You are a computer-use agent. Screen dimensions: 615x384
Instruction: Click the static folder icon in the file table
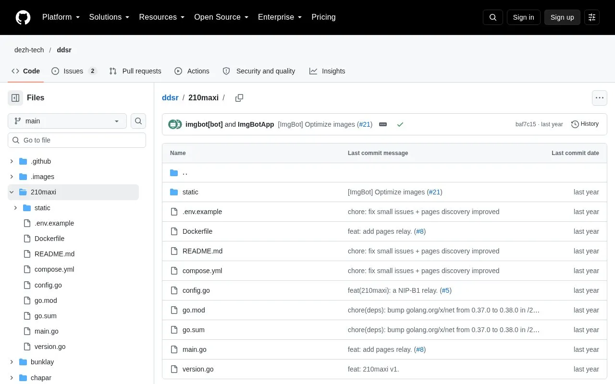click(x=174, y=192)
